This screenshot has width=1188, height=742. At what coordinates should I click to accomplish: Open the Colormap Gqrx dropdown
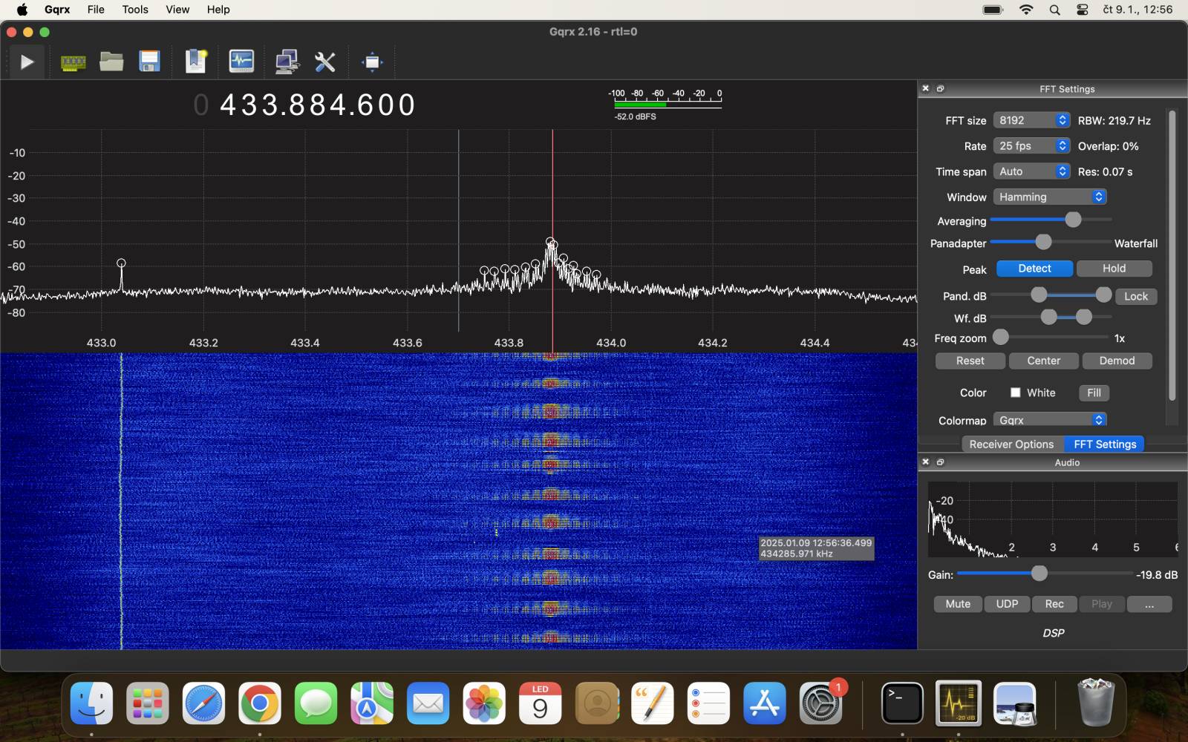click(1050, 420)
